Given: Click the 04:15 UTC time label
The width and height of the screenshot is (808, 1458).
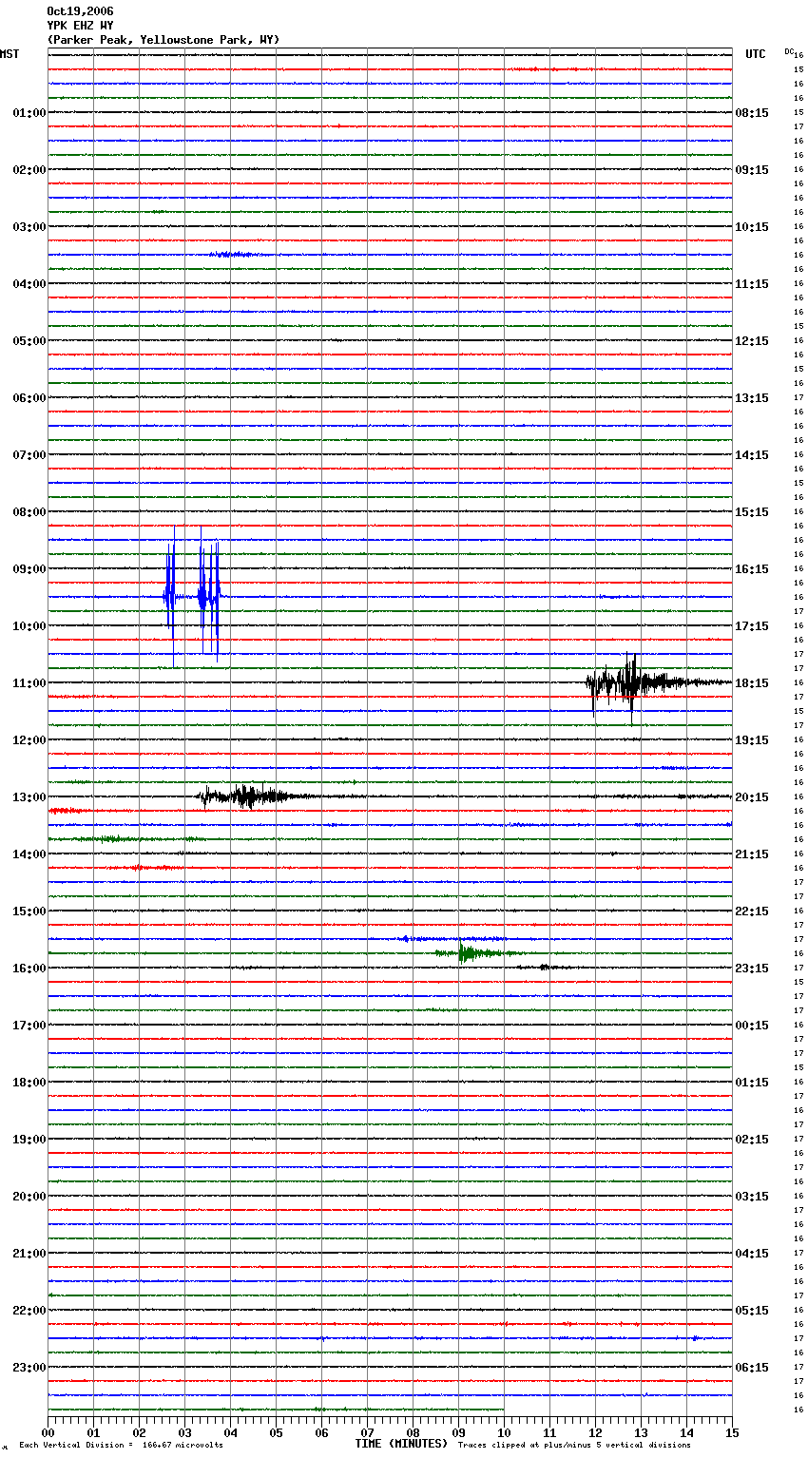Looking at the screenshot, I should (x=752, y=1254).
